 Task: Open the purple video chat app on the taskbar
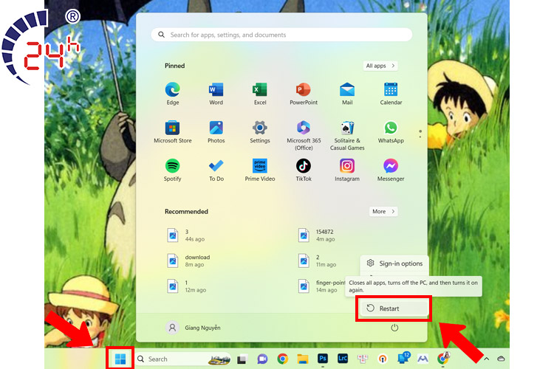pos(262,359)
